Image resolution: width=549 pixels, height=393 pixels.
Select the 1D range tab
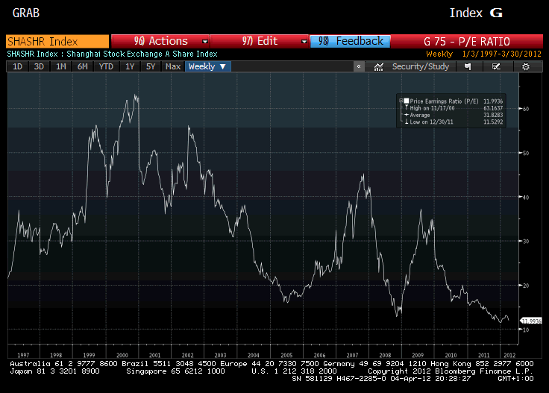point(17,66)
